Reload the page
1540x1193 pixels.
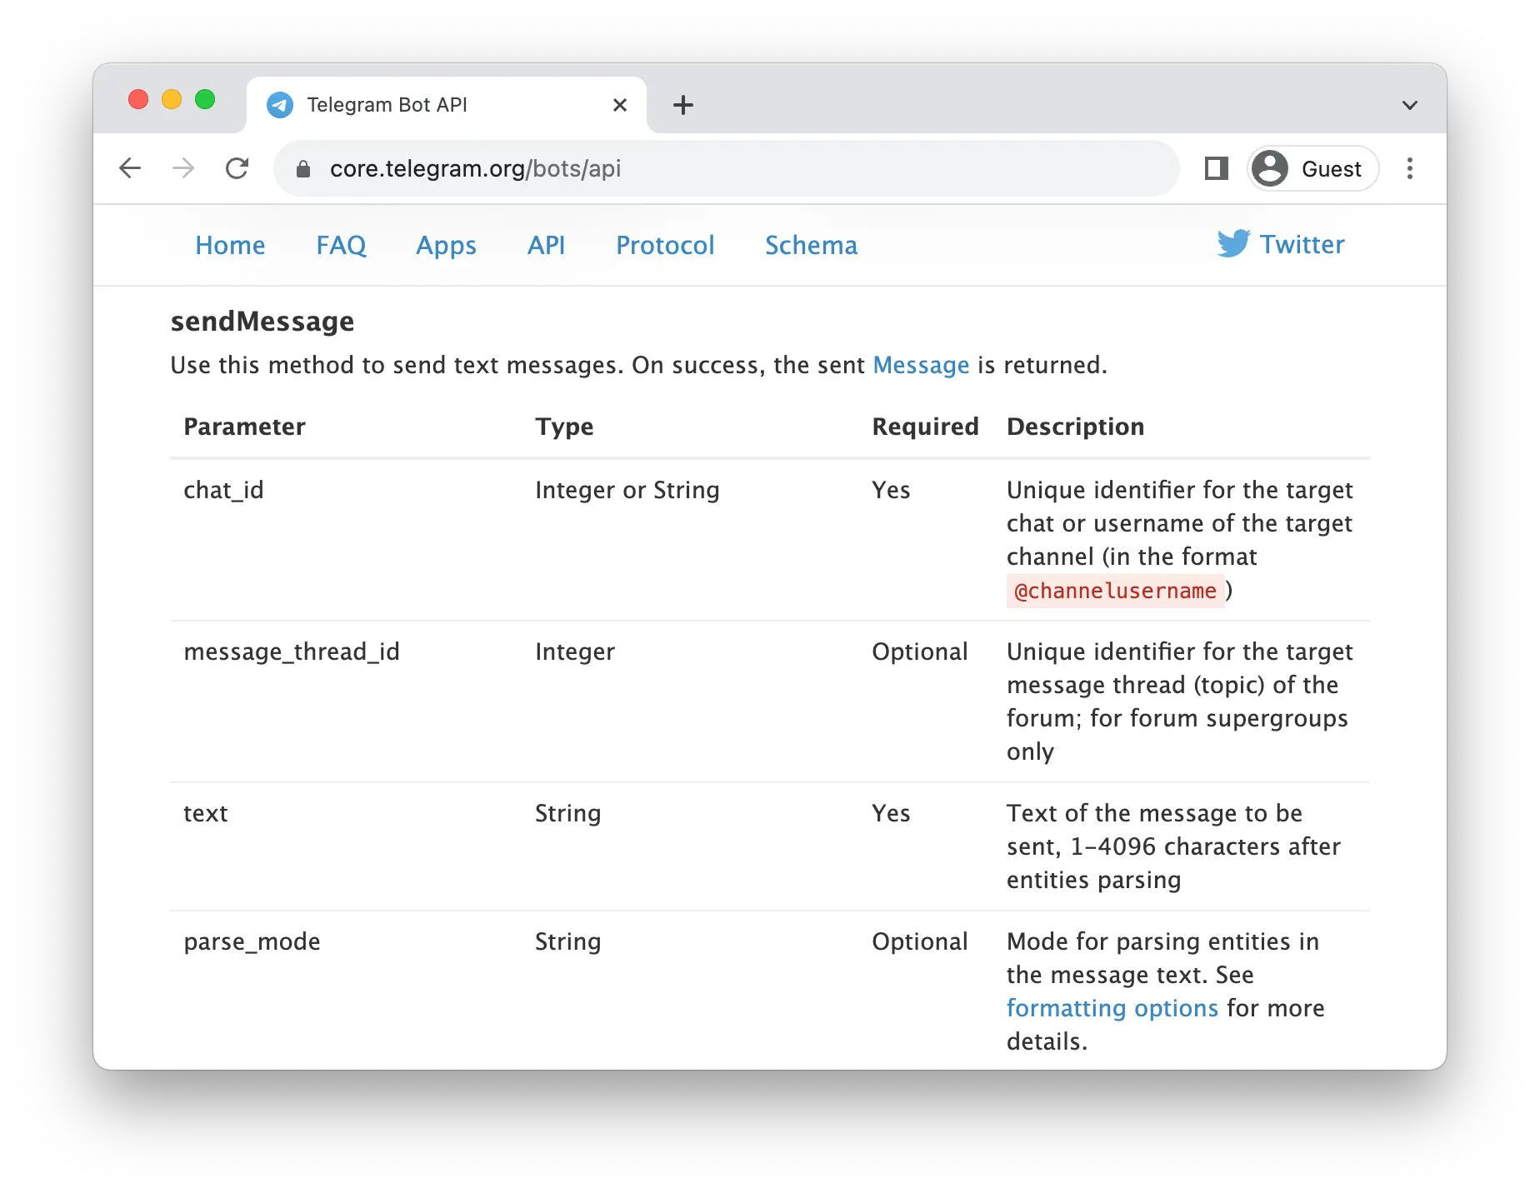pyautogui.click(x=238, y=168)
